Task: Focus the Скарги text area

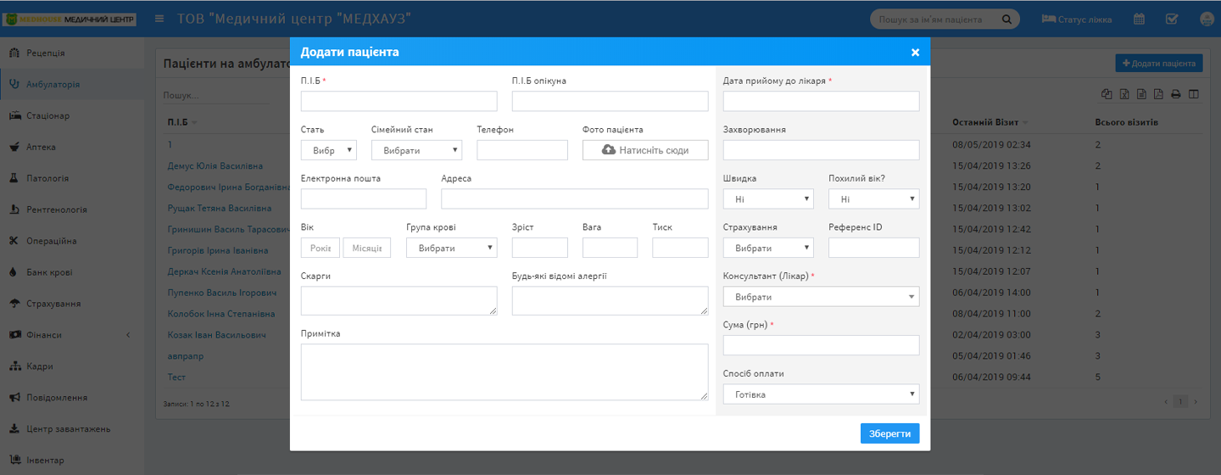Action: click(399, 300)
